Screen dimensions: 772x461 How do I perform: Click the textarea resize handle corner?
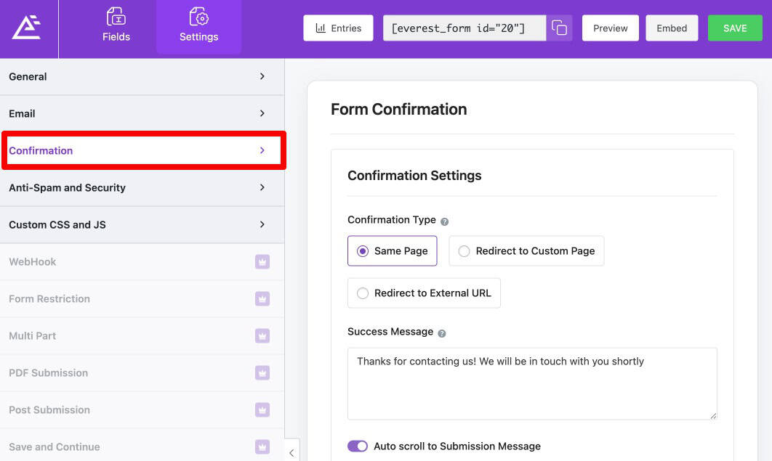(713, 416)
